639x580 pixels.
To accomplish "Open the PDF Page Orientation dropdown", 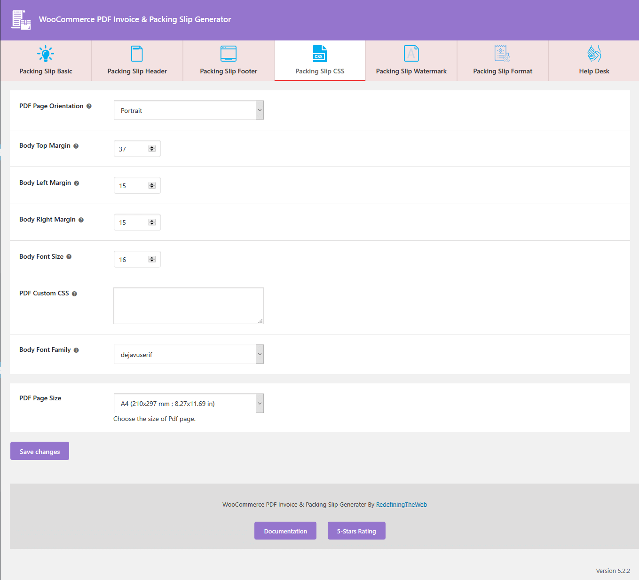I will pyautogui.click(x=189, y=110).
